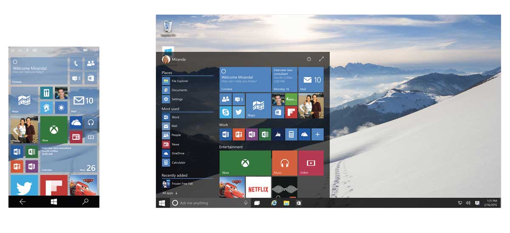Image resolution: width=510 pixels, height=233 pixels.
Task: Open Internet Explorer on the taskbar
Action: pyautogui.click(x=274, y=203)
